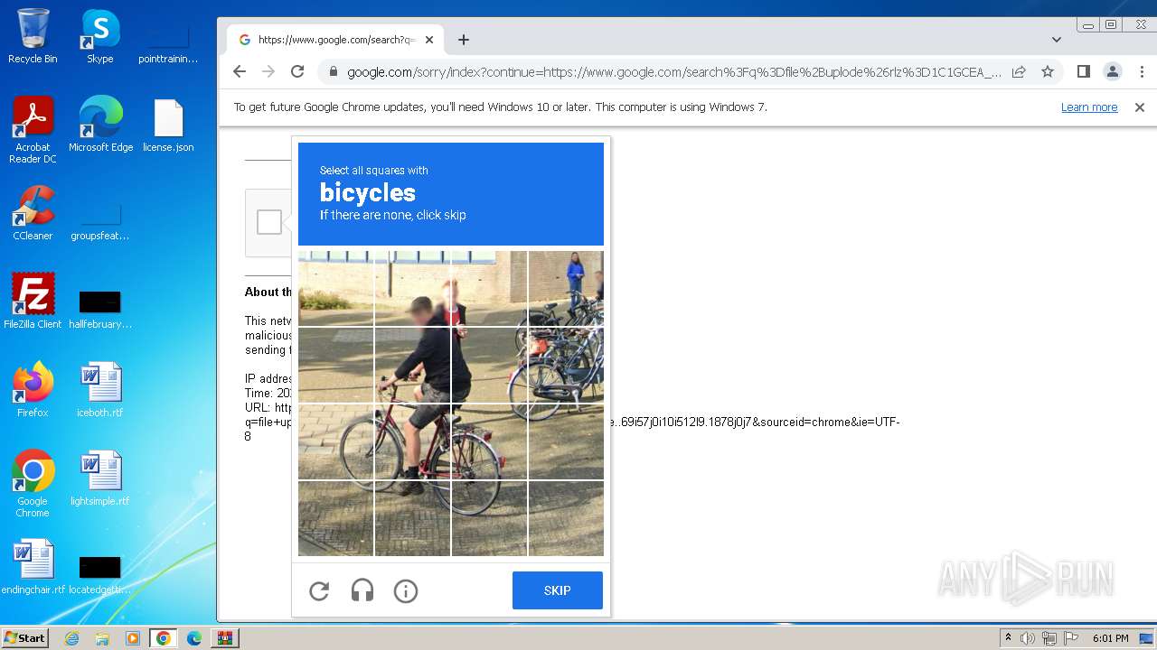Open Chrome profile avatar
The height and width of the screenshot is (650, 1157).
(x=1113, y=71)
